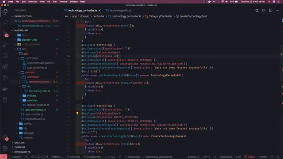The image size is (283, 159).
Task: Open app.module.ts file
Action: click(34, 114)
